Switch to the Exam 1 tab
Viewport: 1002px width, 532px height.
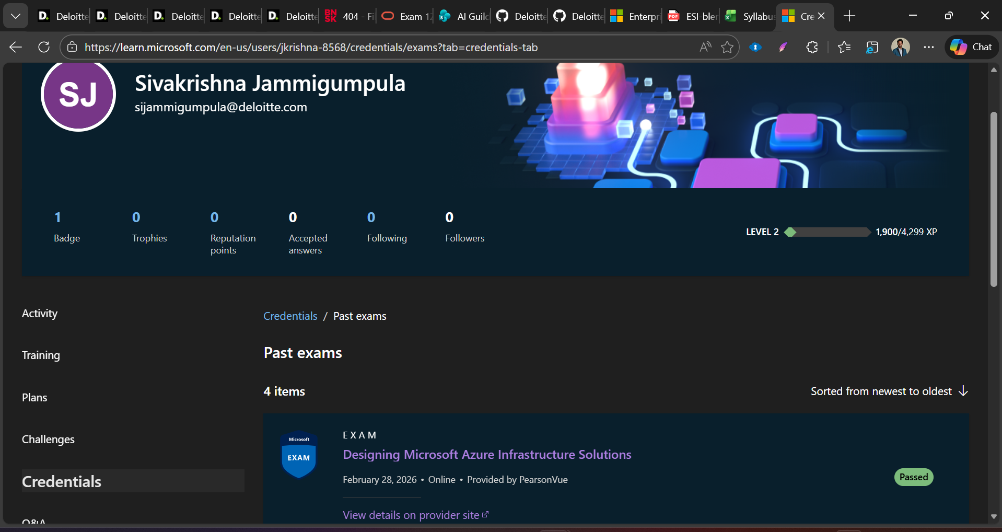pyautogui.click(x=406, y=16)
